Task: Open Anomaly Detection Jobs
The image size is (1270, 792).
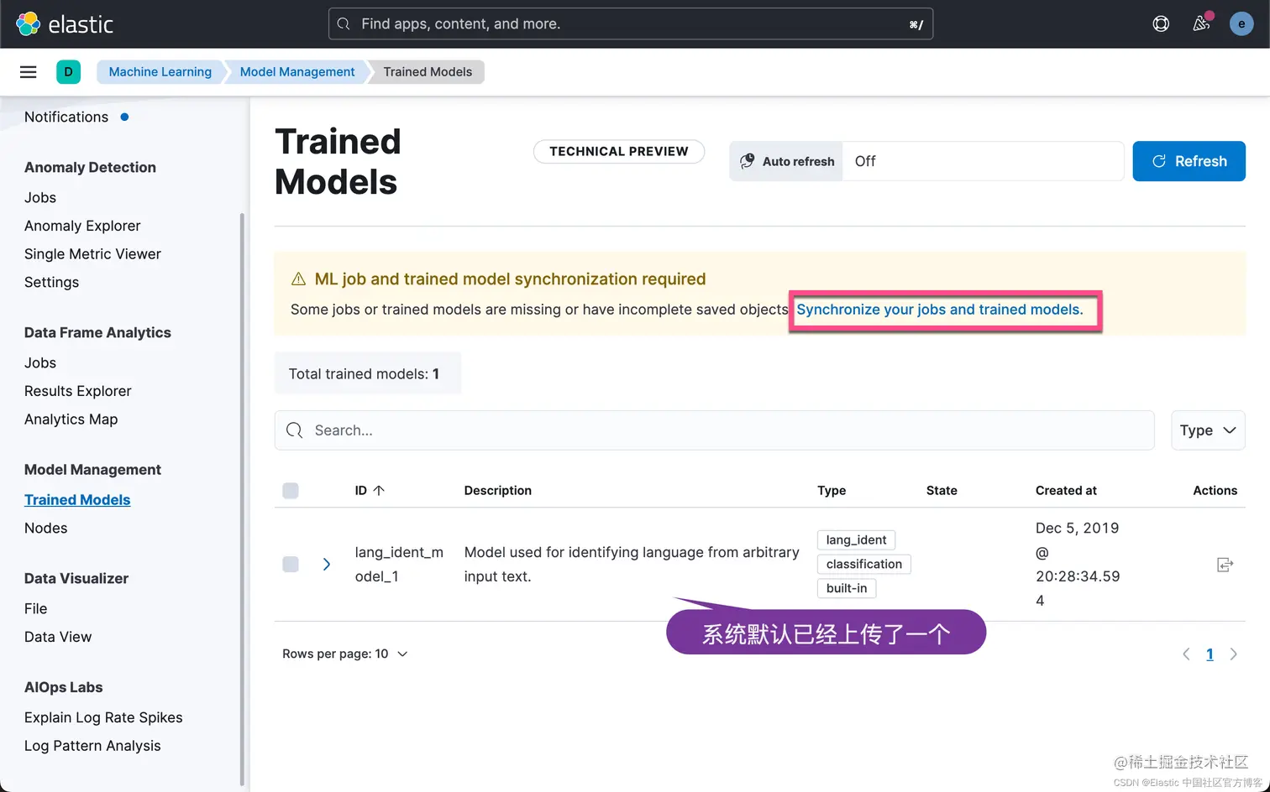Action: [40, 198]
